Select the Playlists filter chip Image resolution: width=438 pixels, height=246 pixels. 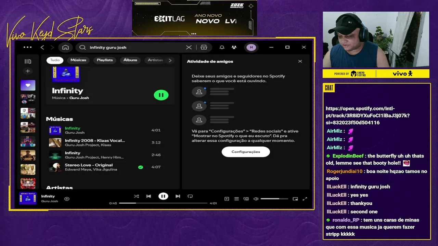click(x=105, y=60)
